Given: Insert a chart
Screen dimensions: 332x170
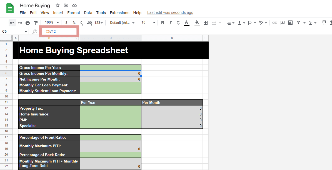Looking at the screenshot, I should click(x=290, y=23).
